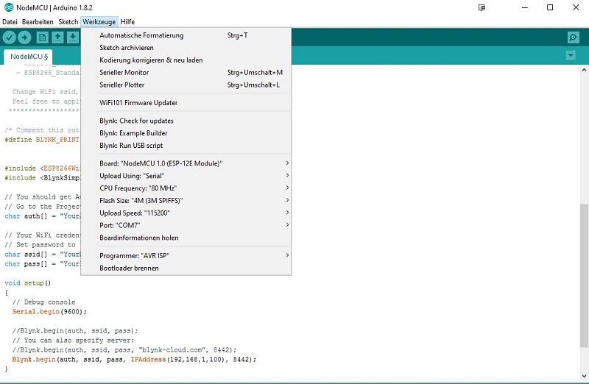
Task: Choose WiFi101 Firmware Updater
Action: click(x=186, y=103)
